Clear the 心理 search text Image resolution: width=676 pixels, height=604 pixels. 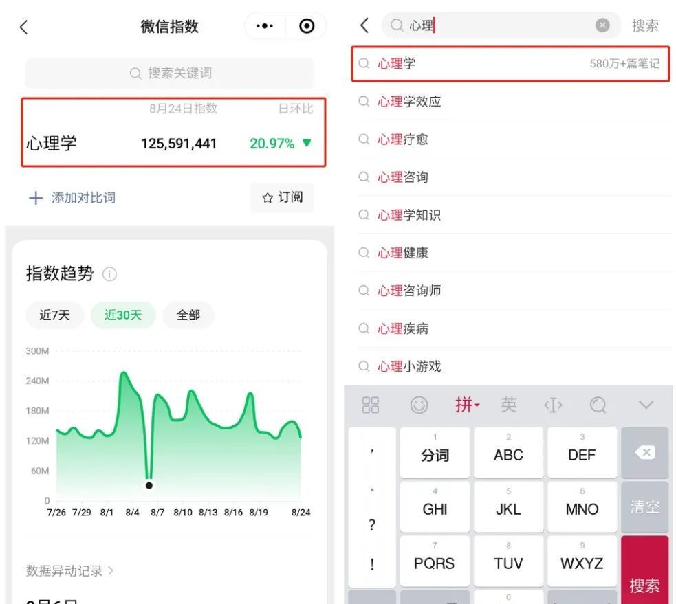602,25
